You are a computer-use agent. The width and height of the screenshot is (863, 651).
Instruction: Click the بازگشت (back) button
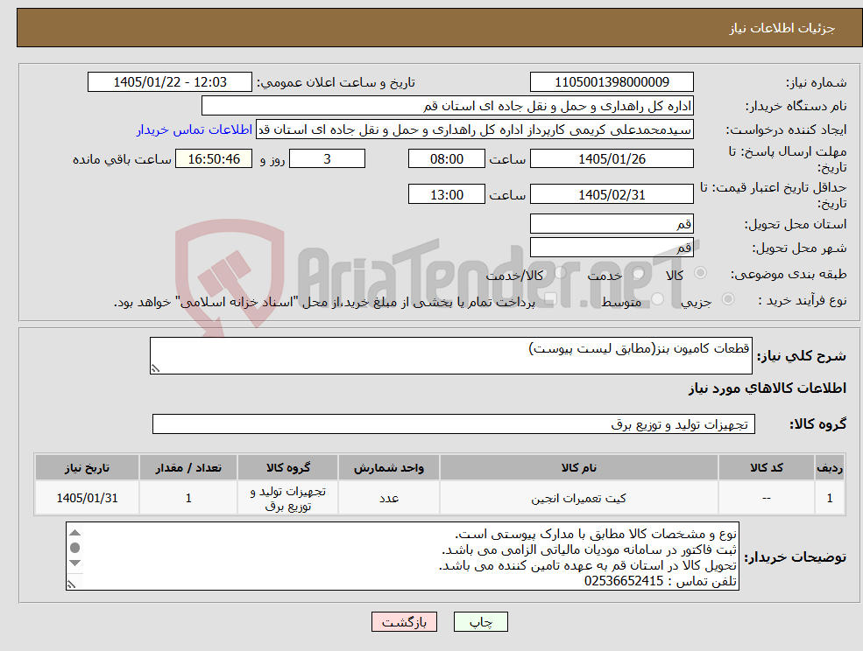pos(404,622)
